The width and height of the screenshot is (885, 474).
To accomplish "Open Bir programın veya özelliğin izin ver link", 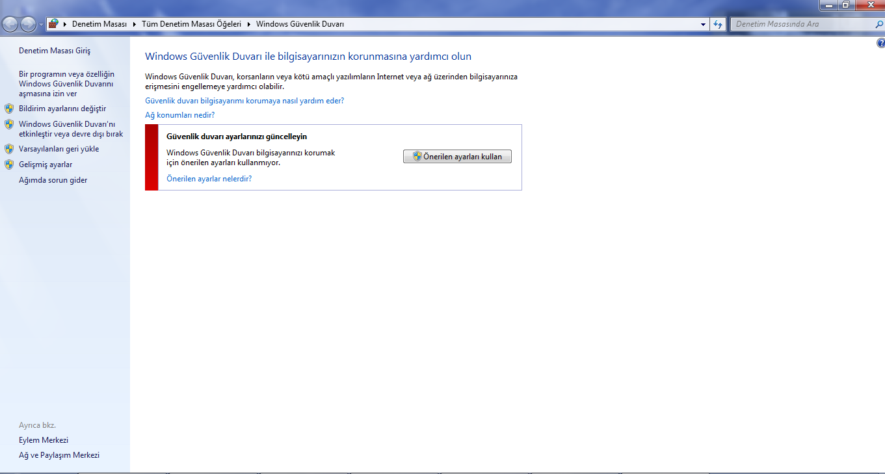I will 66,84.
